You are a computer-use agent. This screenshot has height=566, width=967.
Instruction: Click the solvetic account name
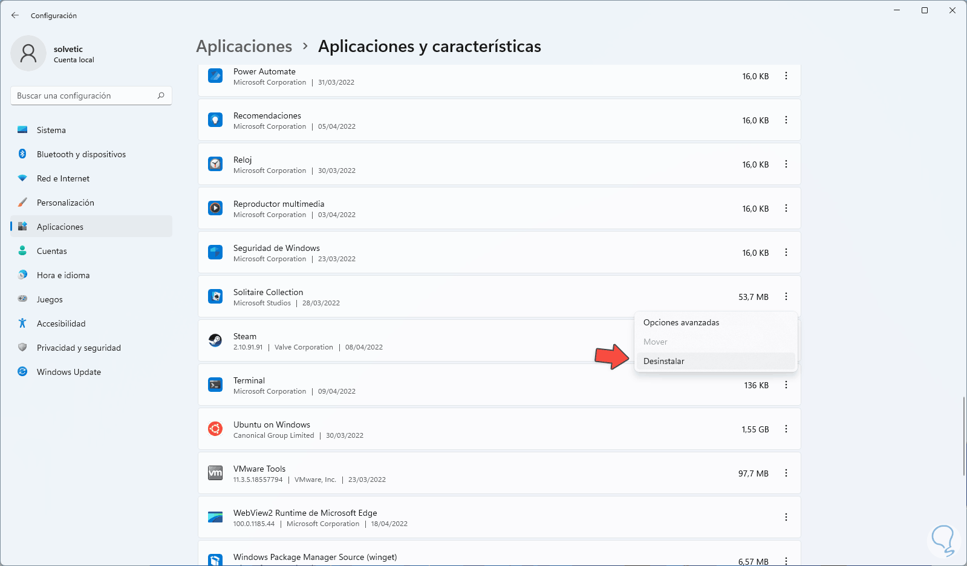68,49
